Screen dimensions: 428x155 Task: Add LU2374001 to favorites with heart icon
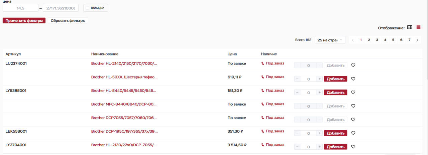[x=353, y=65]
